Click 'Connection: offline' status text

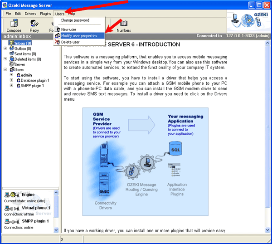[19, 215]
